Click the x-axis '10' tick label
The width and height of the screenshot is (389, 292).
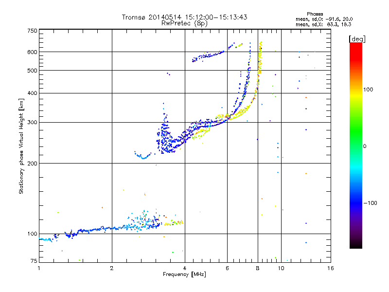[281, 268]
